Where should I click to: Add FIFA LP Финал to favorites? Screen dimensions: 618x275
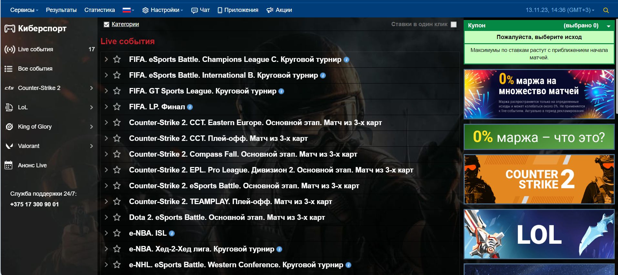pos(117,107)
